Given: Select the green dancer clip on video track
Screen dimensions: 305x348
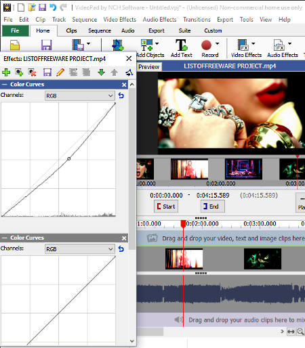Looking at the screenshot, I should pos(262,259).
